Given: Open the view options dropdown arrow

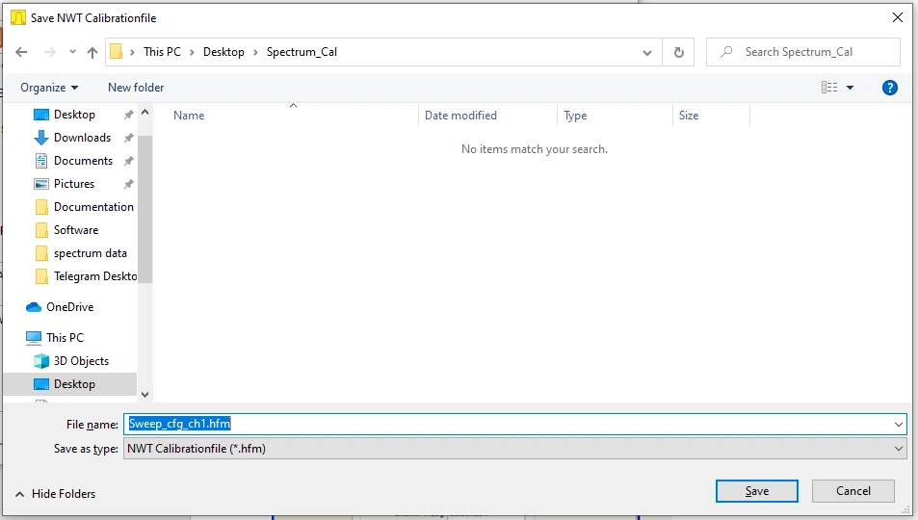Looking at the screenshot, I should [x=850, y=88].
